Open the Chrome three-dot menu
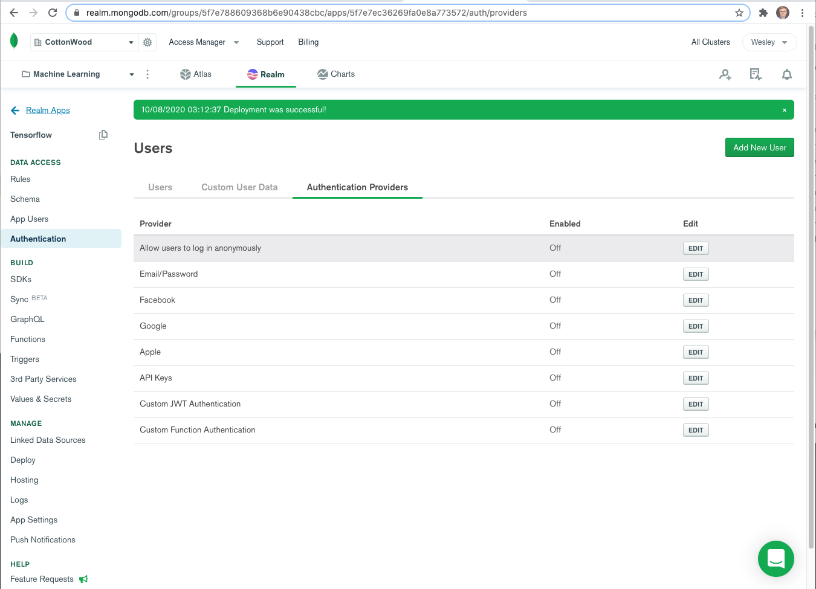Screen dimensions: 816x589 click(x=802, y=13)
